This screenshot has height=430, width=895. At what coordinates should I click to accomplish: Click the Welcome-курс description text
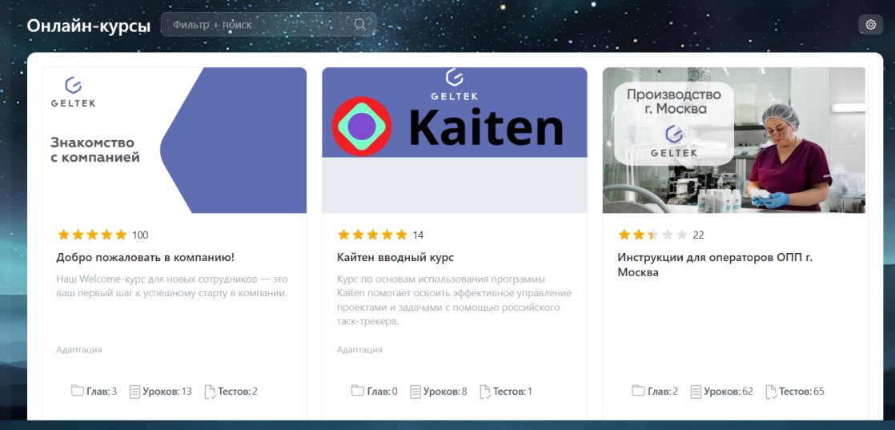point(172,286)
